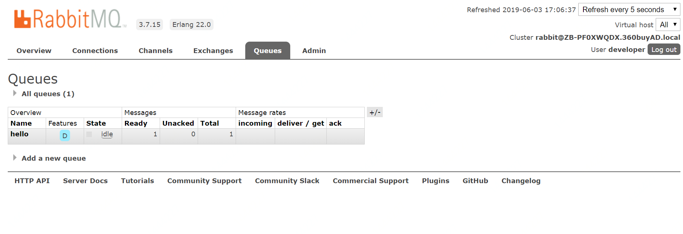Click the durable 'D' feature badge

click(65, 136)
